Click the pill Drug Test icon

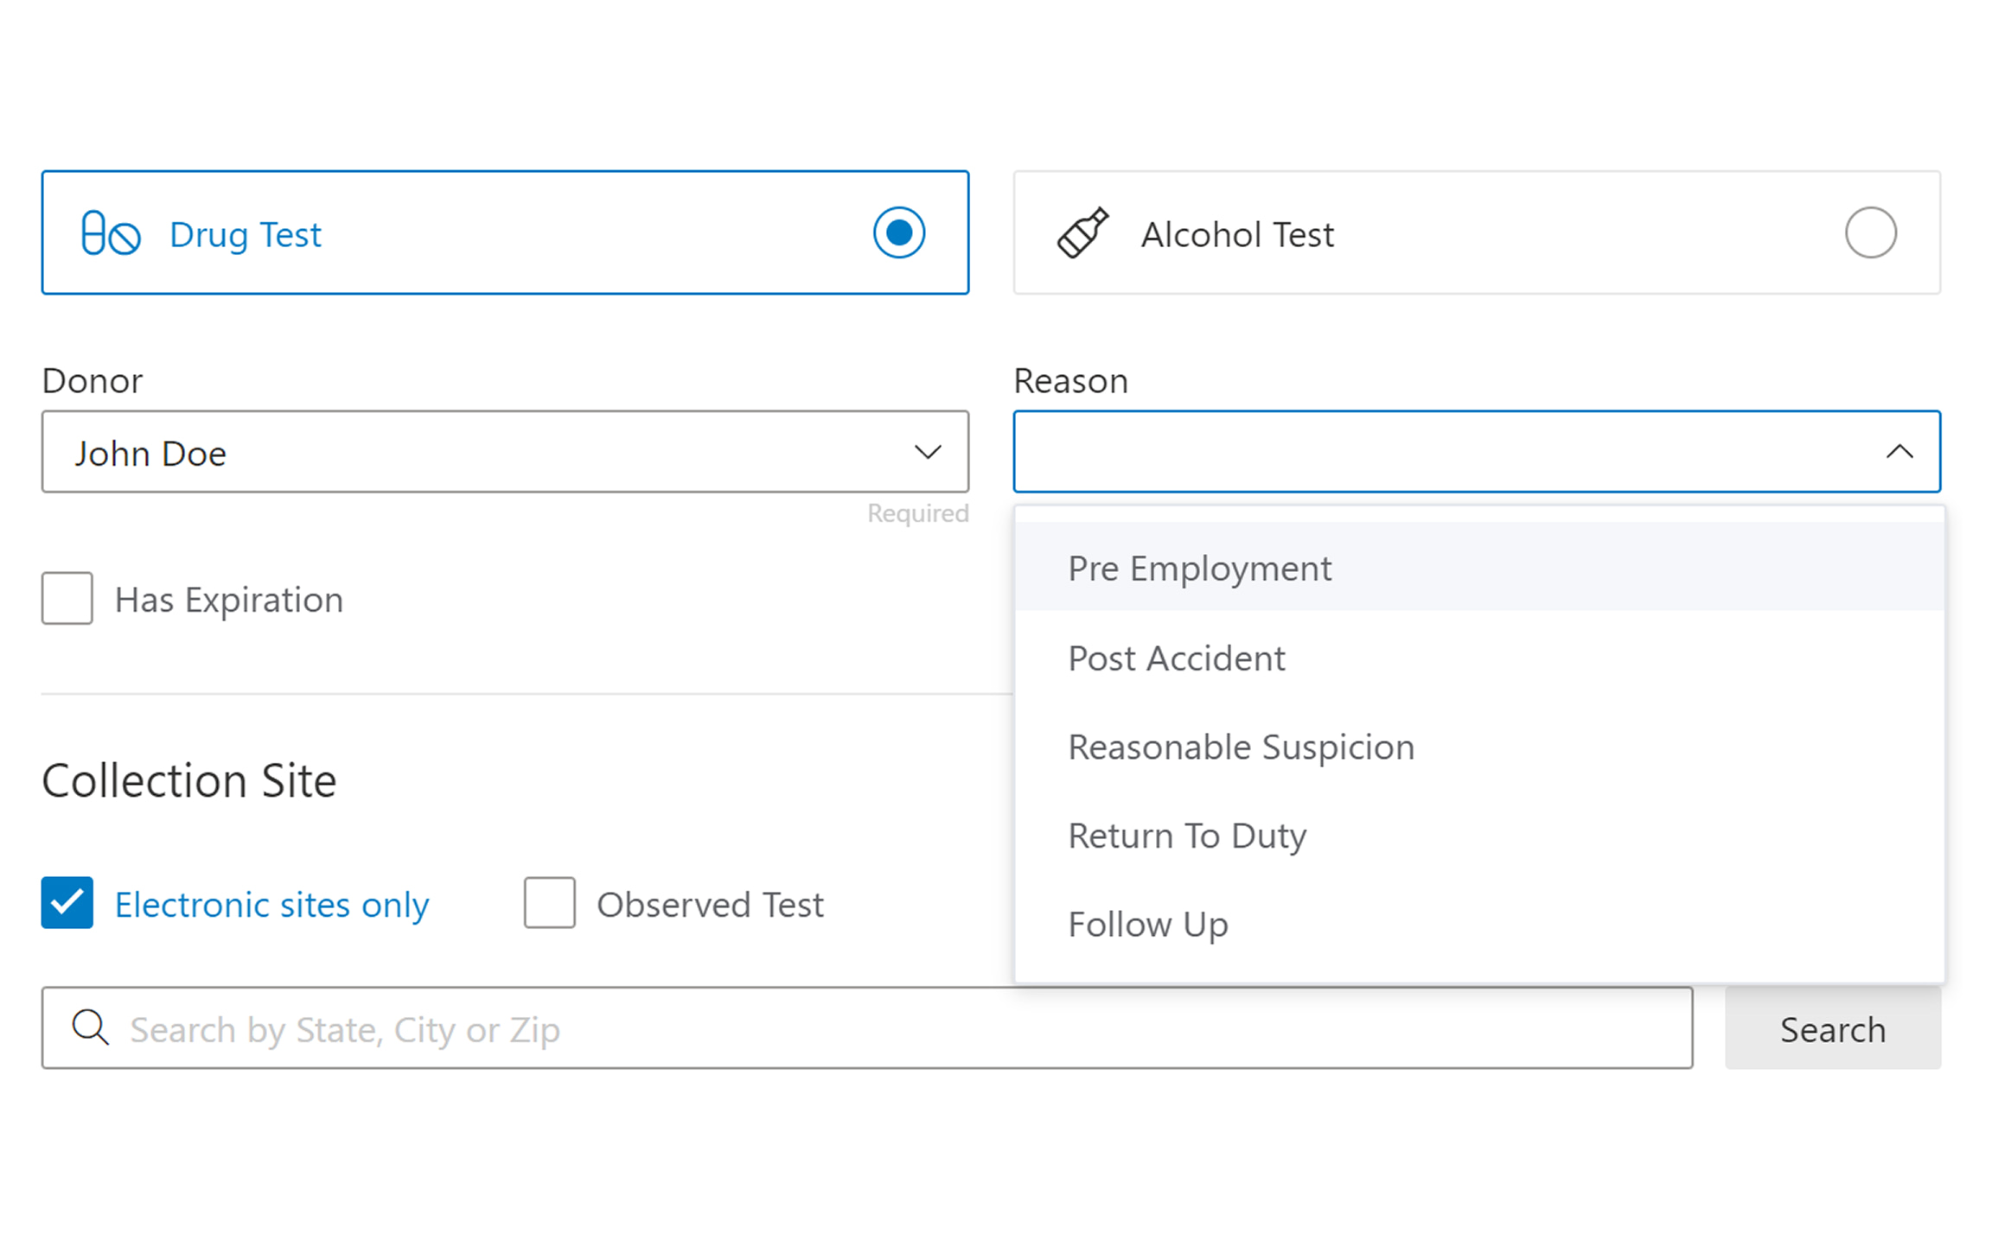[x=110, y=233]
